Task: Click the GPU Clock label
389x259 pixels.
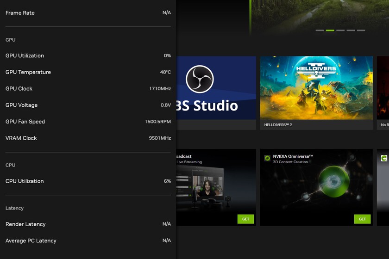Action: pyautogui.click(x=19, y=88)
